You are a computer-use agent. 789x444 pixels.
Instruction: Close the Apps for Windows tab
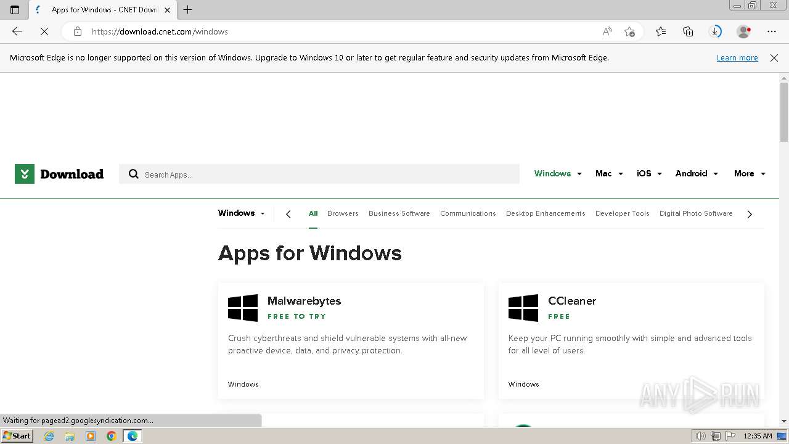click(x=167, y=10)
